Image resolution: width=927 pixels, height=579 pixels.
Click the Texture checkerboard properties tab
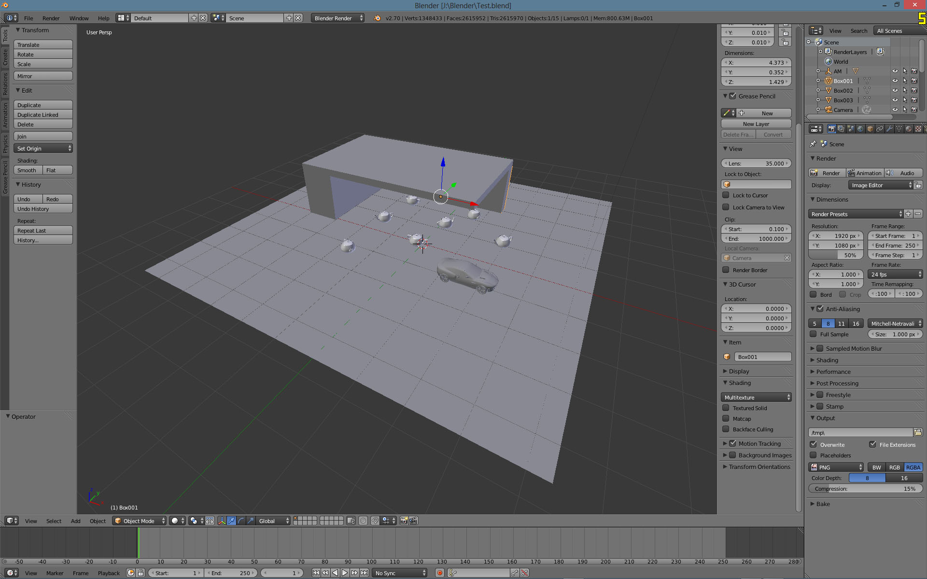pyautogui.click(x=918, y=129)
